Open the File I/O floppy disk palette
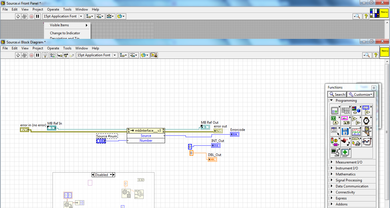This screenshot has height=208, width=390. click(345, 131)
